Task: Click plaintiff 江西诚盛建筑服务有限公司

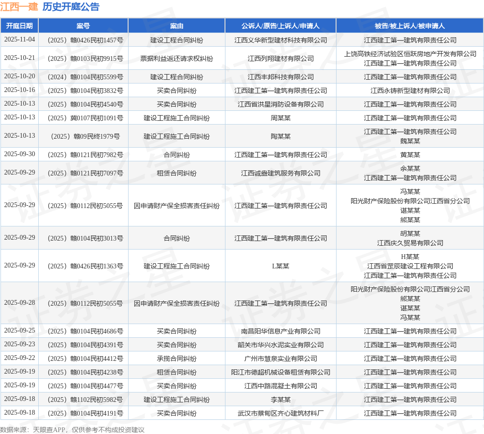Action: coord(281,173)
